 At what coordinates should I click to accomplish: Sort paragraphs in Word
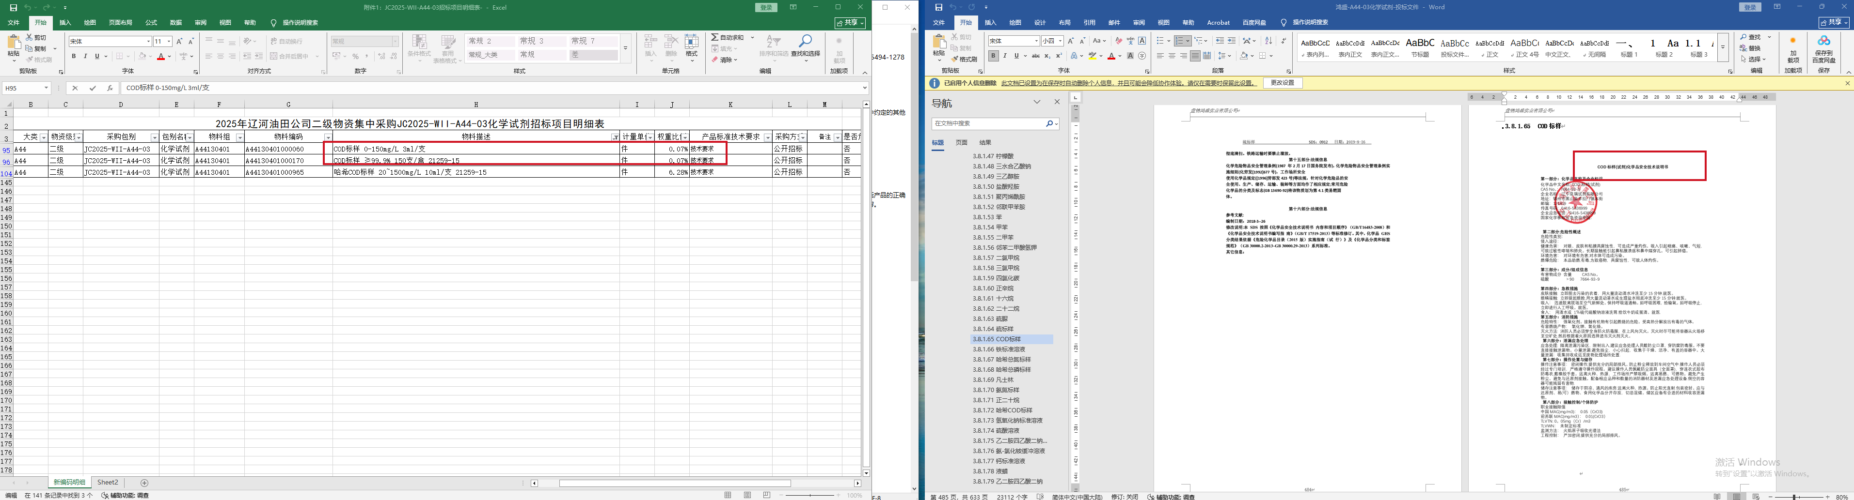pyautogui.click(x=1268, y=41)
